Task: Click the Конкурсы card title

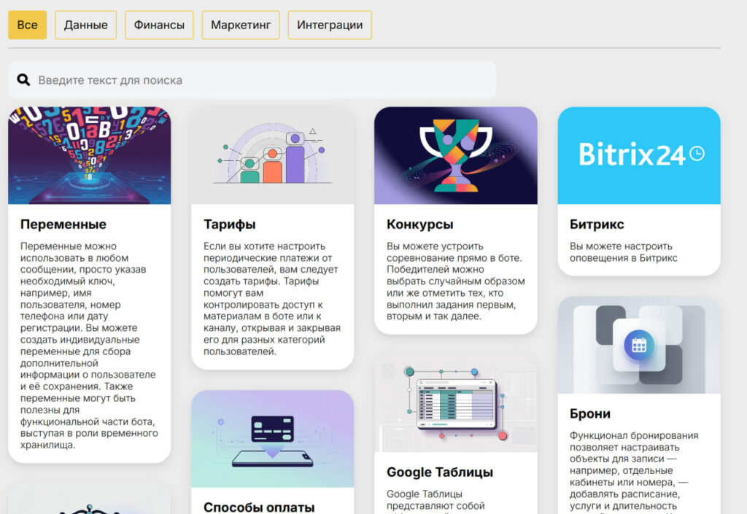Action: 419,224
